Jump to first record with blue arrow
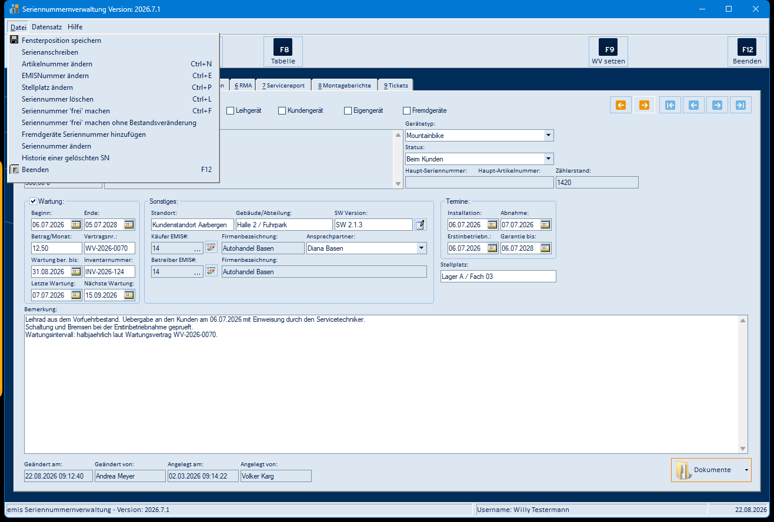The image size is (774, 522). click(x=670, y=105)
